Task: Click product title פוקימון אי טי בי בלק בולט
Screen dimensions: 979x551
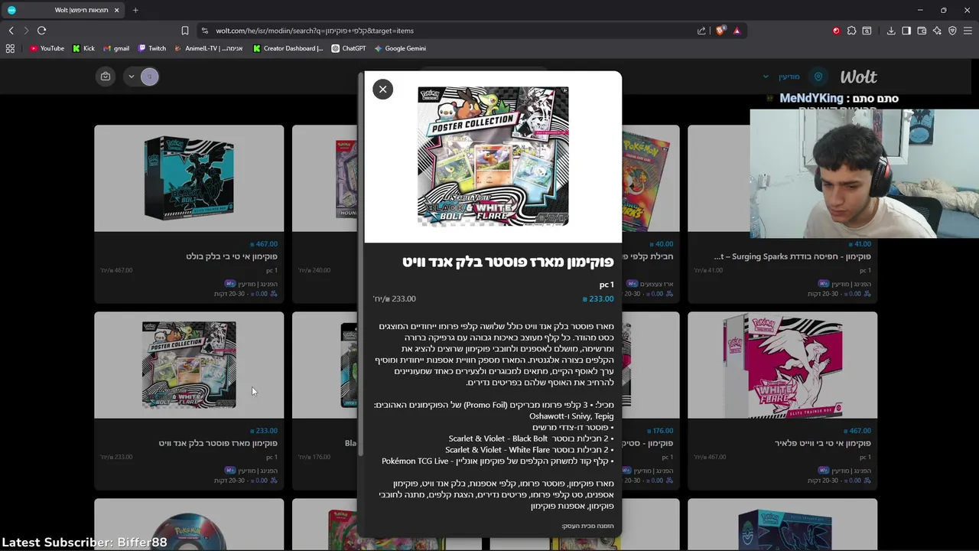Action: pyautogui.click(x=232, y=256)
